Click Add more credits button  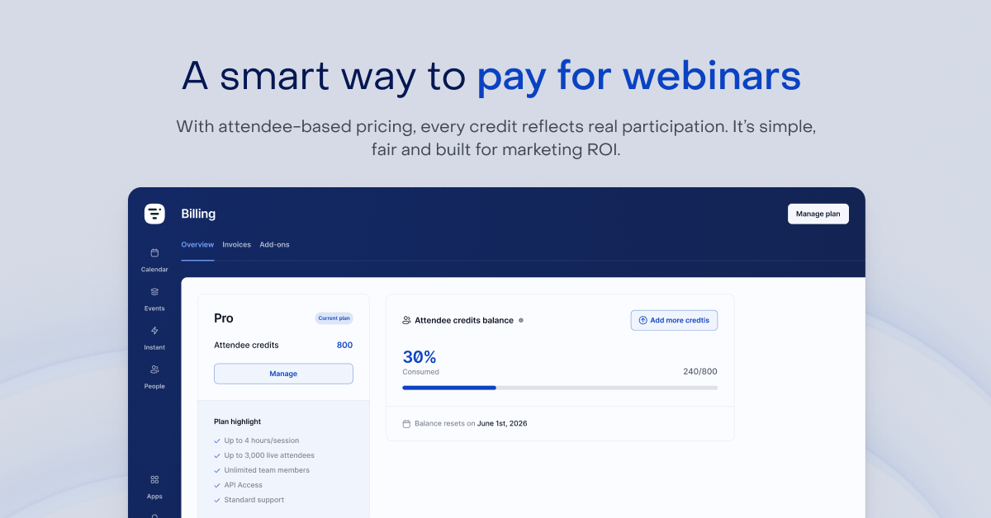click(674, 320)
